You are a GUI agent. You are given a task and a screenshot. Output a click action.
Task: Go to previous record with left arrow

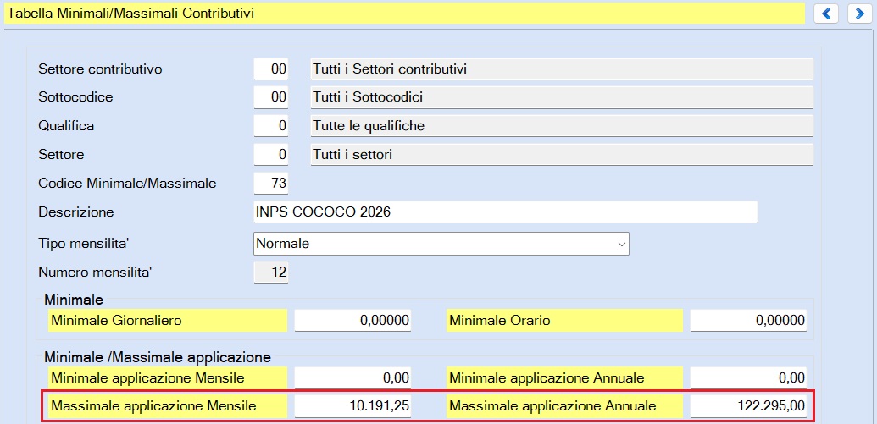[x=826, y=14]
